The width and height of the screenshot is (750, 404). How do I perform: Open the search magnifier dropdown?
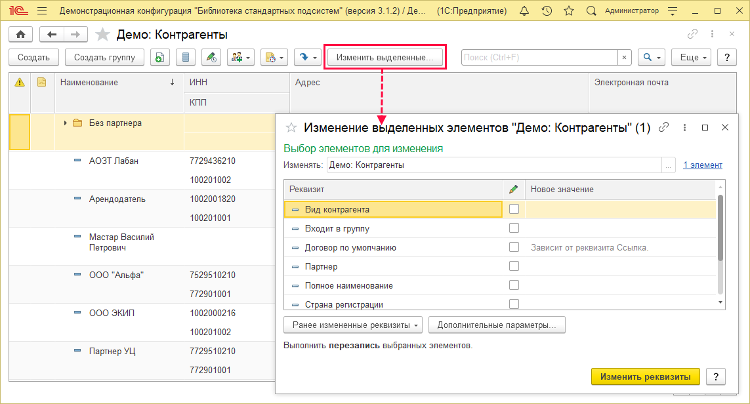point(652,57)
